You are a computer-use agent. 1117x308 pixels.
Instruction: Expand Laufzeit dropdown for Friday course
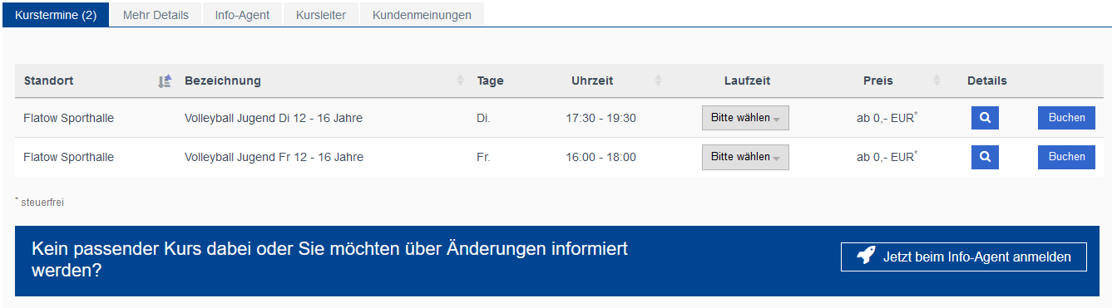[x=745, y=157]
